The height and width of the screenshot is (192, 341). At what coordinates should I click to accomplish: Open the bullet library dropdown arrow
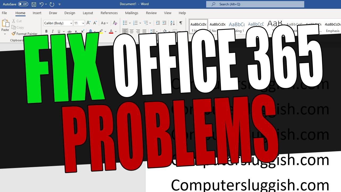130,23
